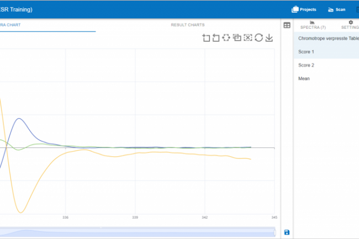The height and width of the screenshot is (239, 359).
Task: Select the Score 1 spectrum row
Action: click(326, 52)
